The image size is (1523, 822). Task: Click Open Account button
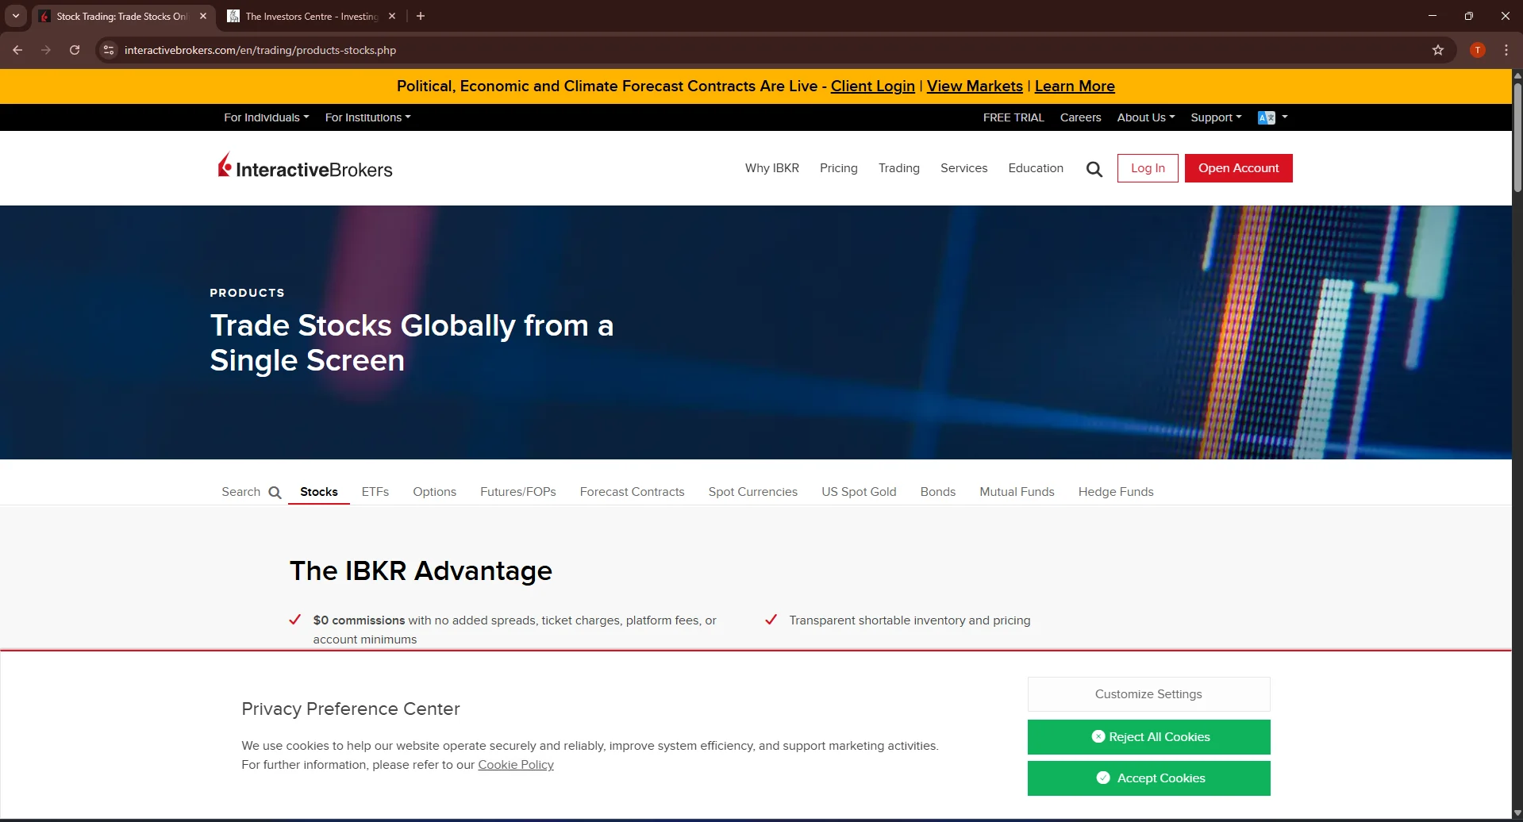coord(1239,168)
